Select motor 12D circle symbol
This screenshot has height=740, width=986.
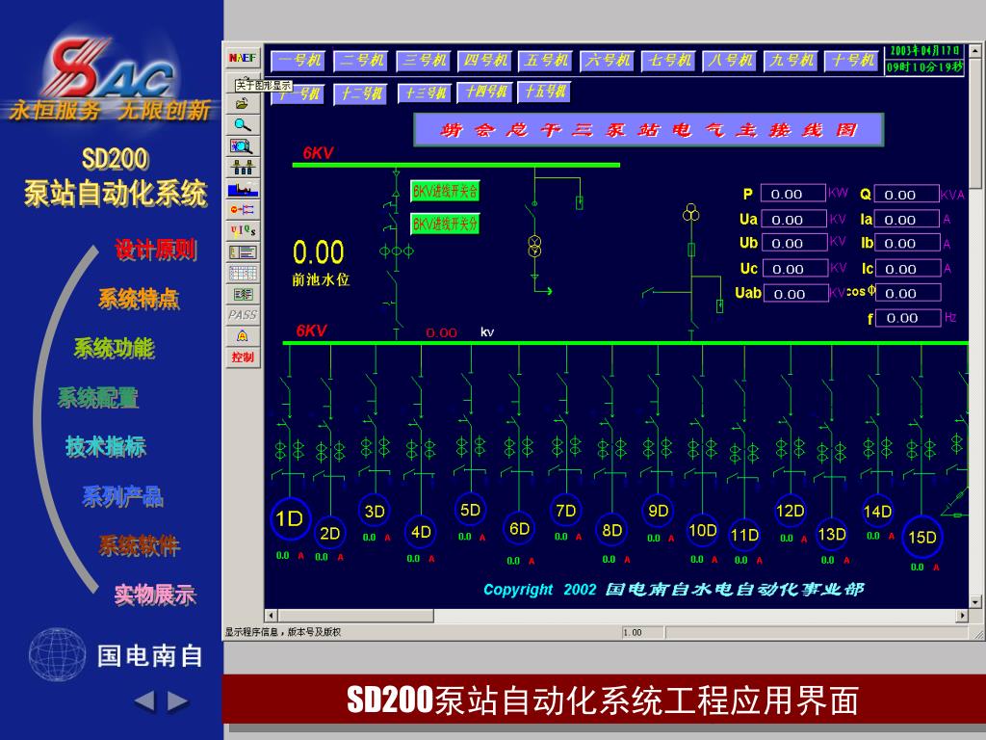[791, 511]
